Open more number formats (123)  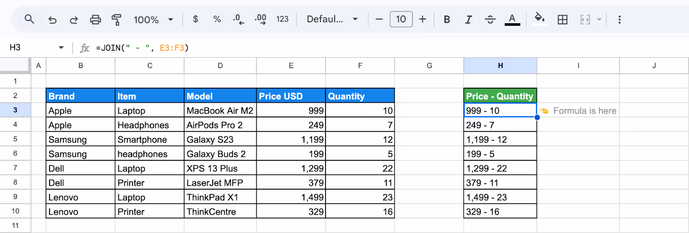[282, 19]
